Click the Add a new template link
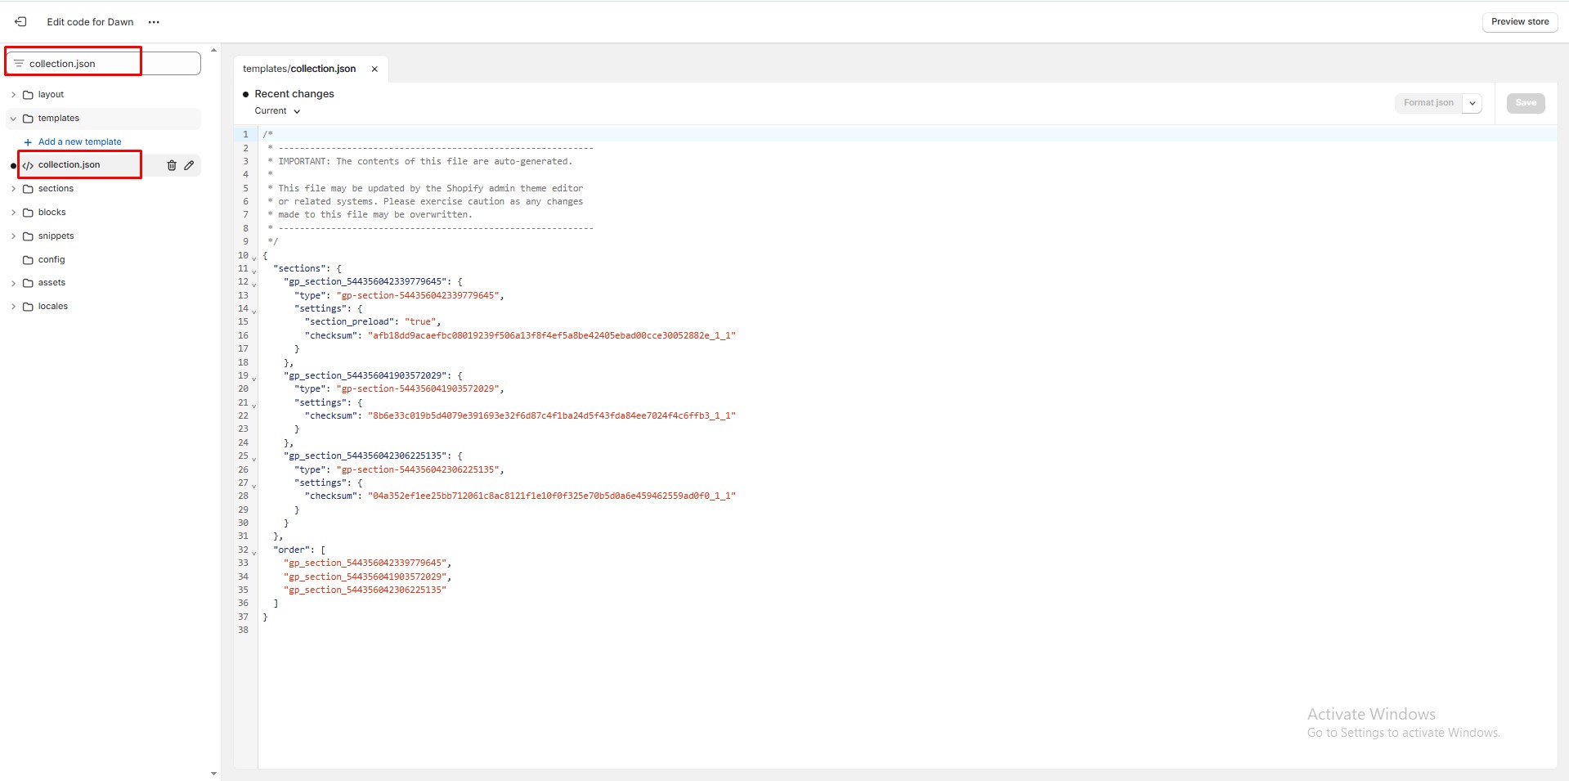The height and width of the screenshot is (781, 1569). click(79, 141)
